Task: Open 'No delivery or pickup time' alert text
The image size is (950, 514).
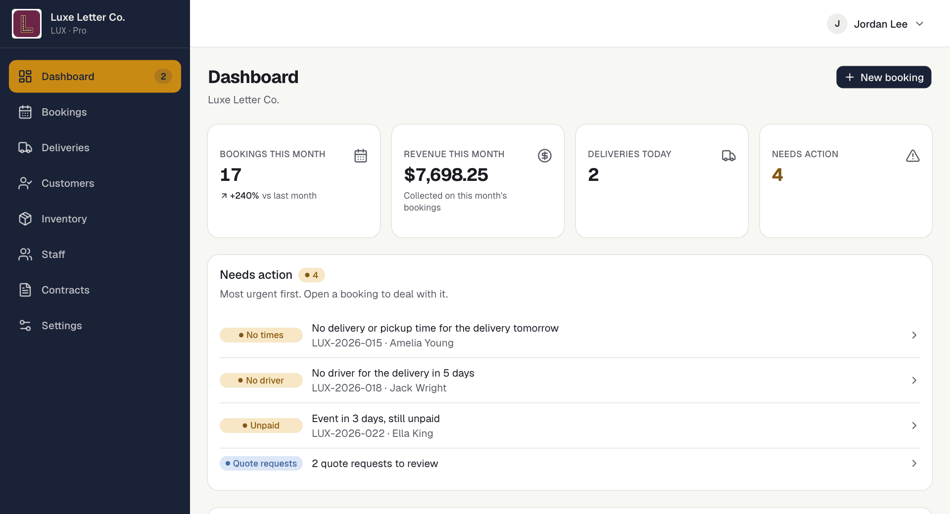Action: (435, 328)
